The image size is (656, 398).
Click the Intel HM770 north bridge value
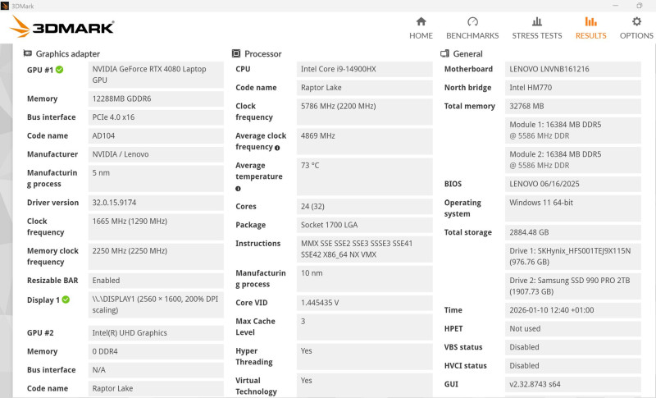(572, 88)
